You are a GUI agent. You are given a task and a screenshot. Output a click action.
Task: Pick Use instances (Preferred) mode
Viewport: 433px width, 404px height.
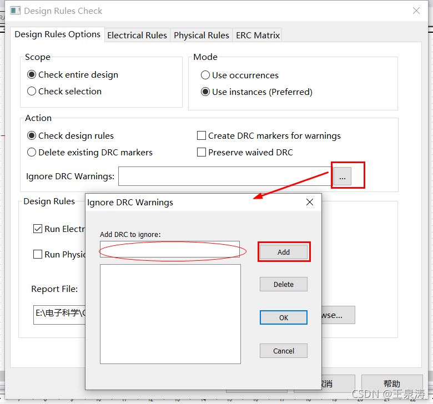(205, 92)
